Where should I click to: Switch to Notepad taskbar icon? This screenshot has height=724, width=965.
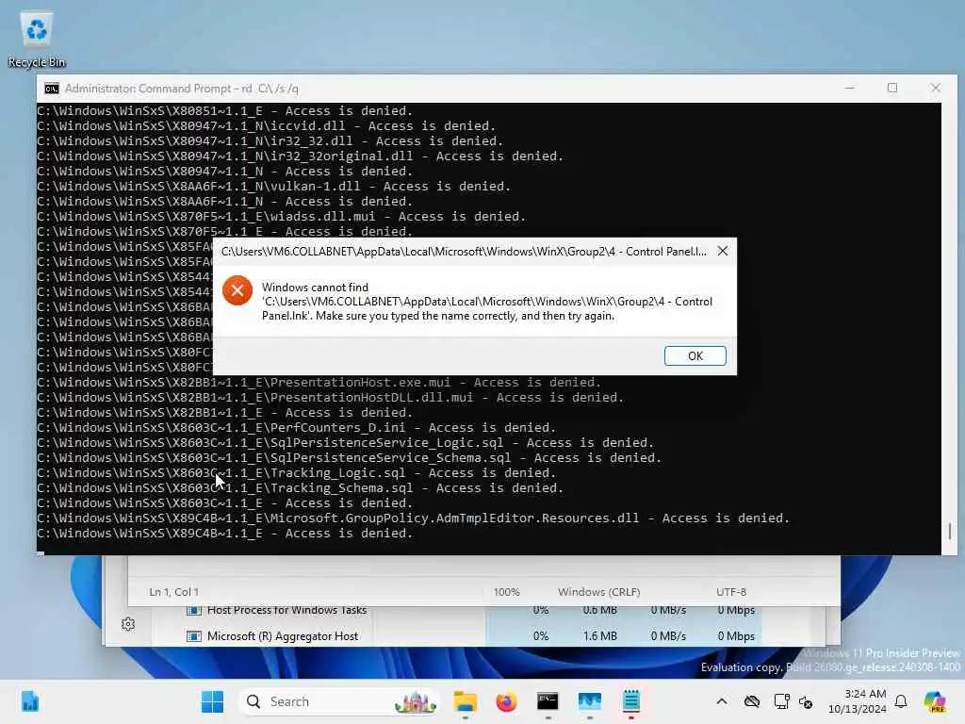tap(630, 701)
